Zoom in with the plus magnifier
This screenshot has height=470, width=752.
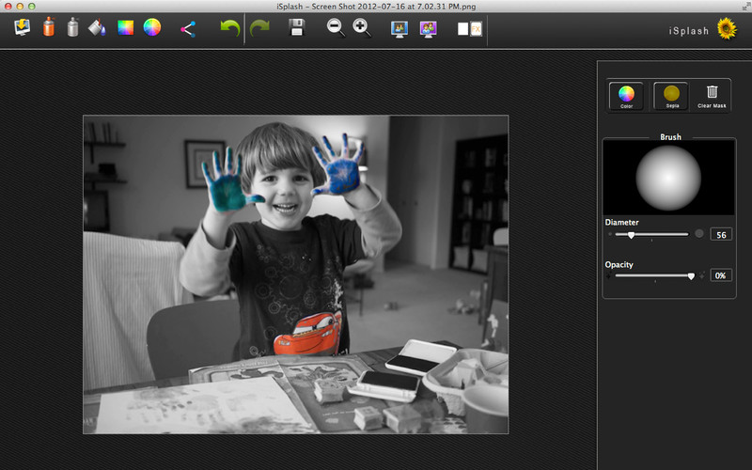(362, 27)
